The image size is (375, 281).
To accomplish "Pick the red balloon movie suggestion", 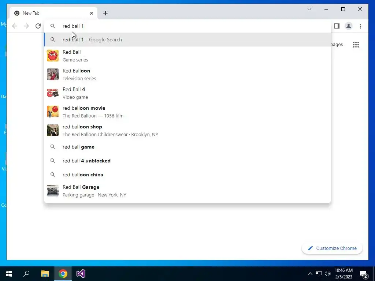I will [187, 112].
